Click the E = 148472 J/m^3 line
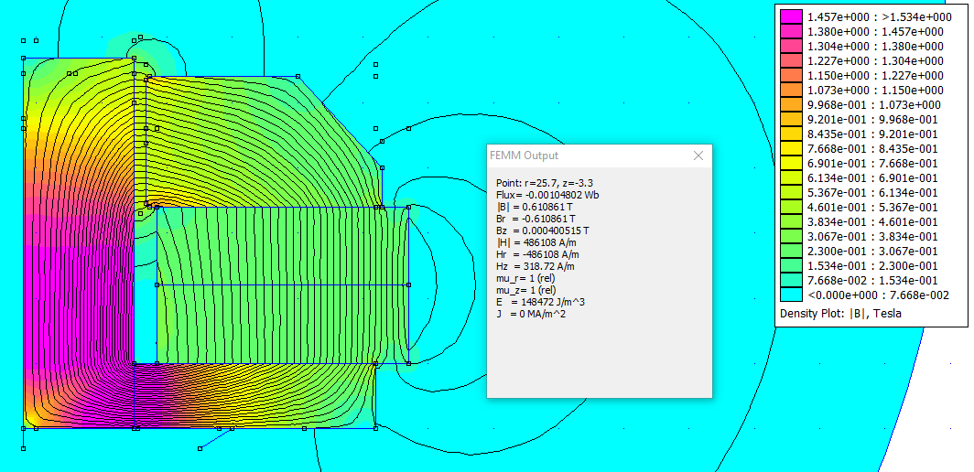 pos(540,302)
